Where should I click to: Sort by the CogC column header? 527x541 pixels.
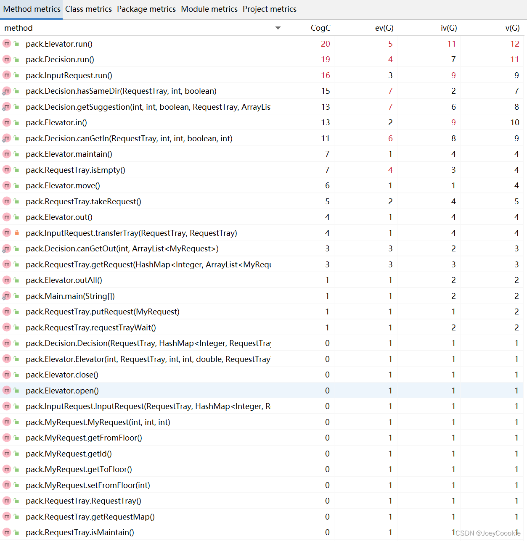[320, 28]
